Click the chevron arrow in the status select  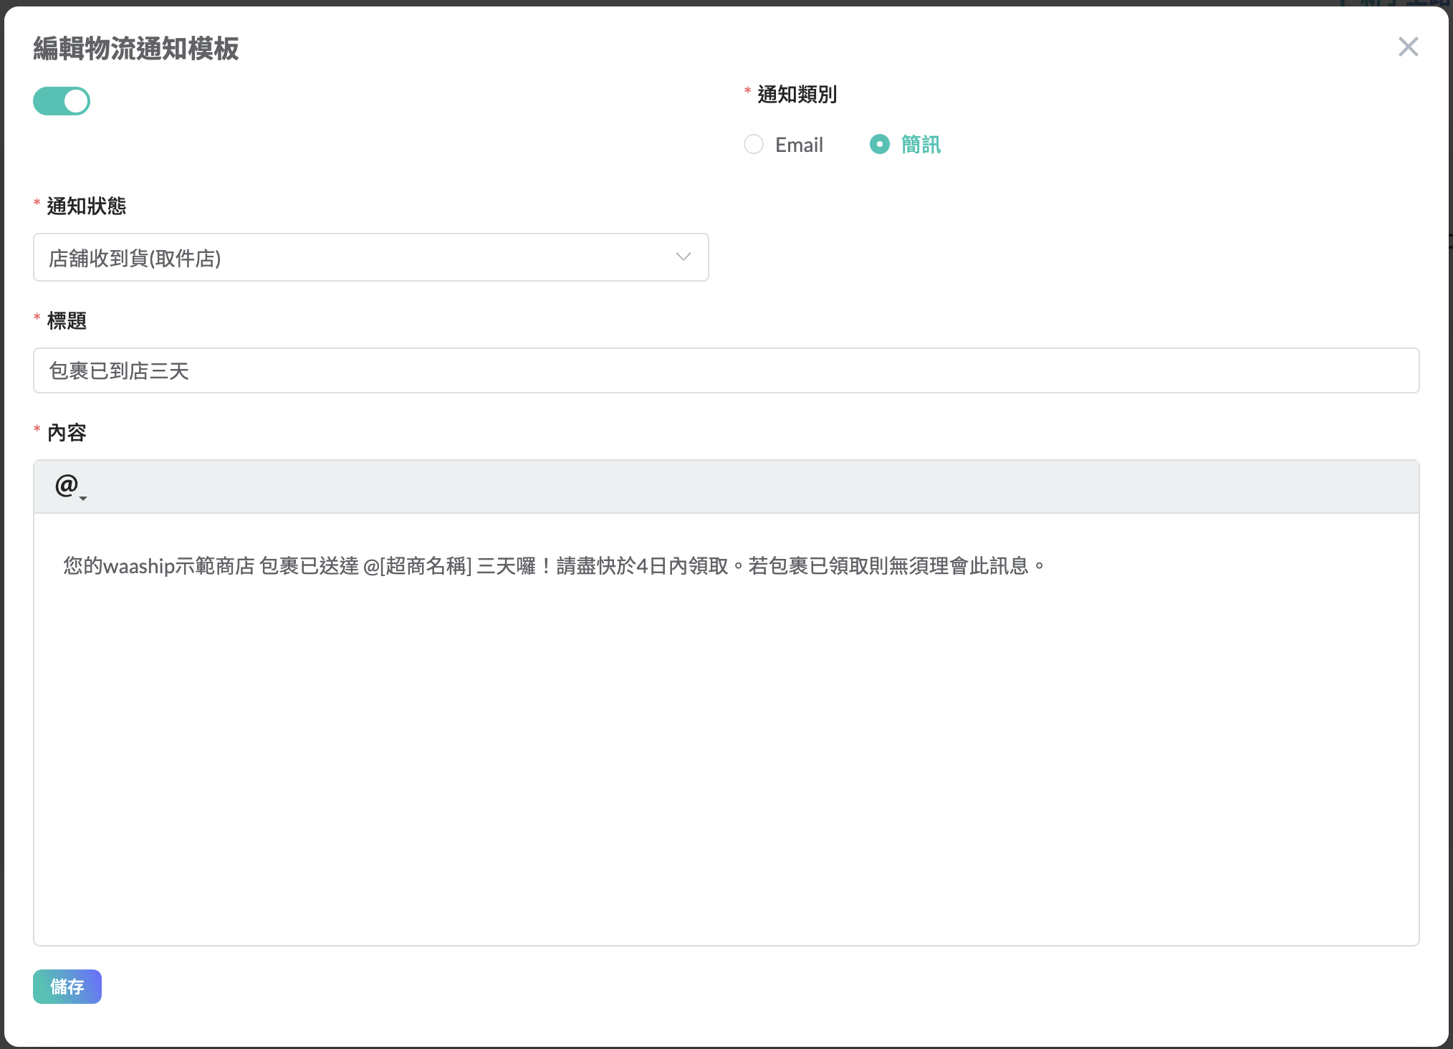pyautogui.click(x=683, y=257)
